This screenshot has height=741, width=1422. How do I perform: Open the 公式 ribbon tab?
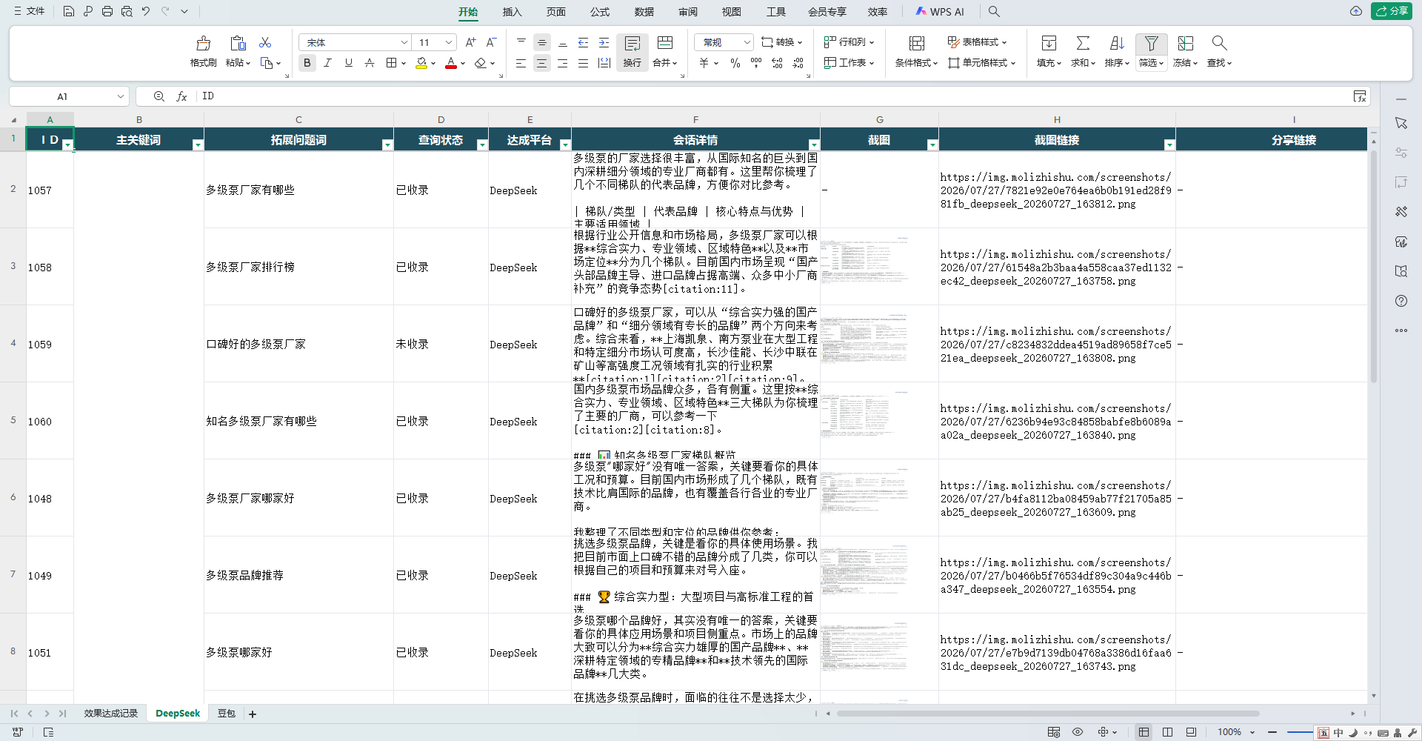click(600, 12)
